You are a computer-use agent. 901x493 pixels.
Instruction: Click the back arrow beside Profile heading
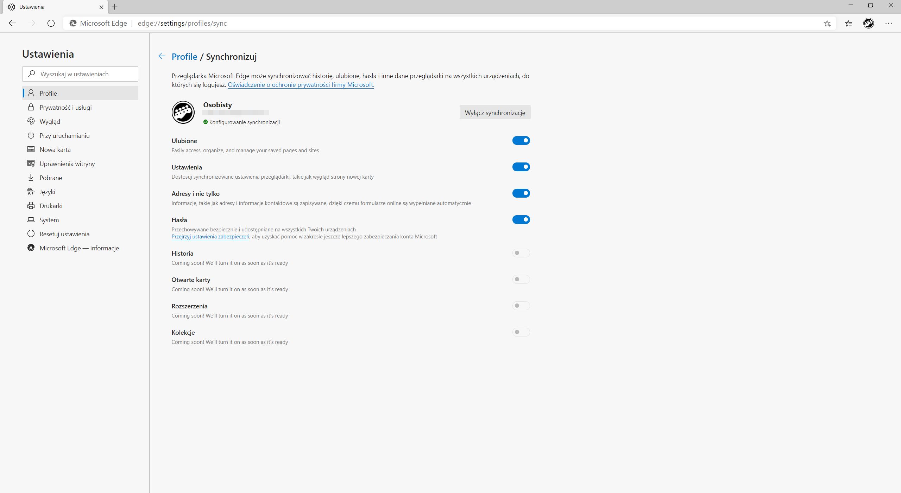point(162,56)
